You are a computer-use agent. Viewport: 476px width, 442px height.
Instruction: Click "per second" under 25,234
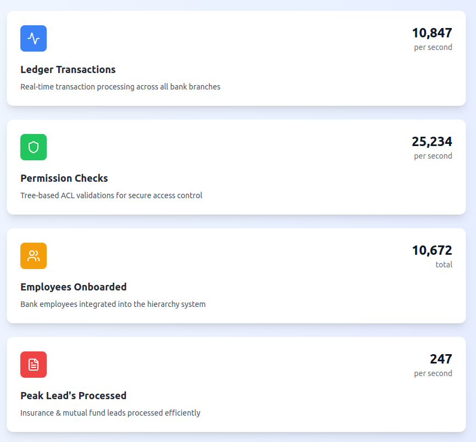[x=433, y=156]
